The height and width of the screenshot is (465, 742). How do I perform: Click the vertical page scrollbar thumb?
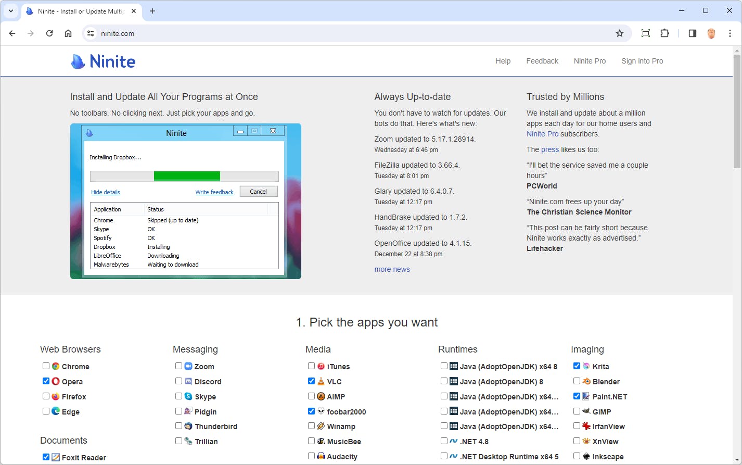[736, 111]
